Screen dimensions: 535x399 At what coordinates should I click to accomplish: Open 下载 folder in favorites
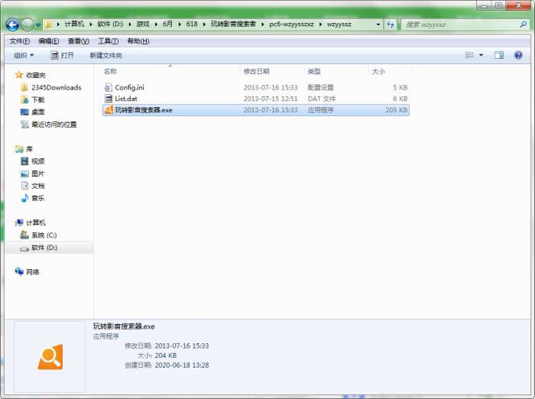point(38,99)
